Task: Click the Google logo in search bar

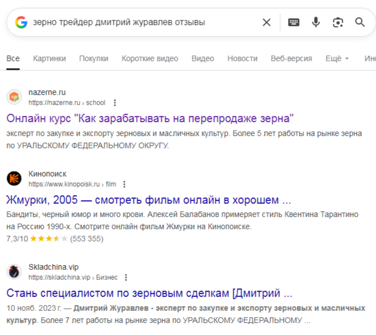Action: pyautogui.click(x=22, y=22)
